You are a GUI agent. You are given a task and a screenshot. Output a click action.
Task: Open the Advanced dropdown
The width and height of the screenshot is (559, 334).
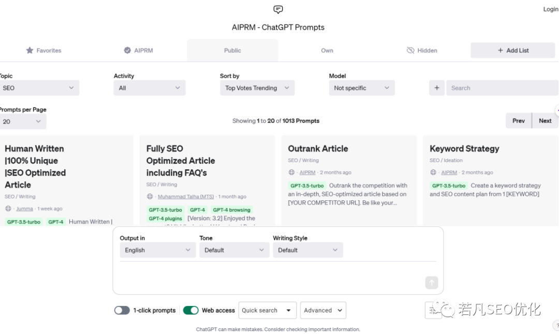pyautogui.click(x=323, y=311)
